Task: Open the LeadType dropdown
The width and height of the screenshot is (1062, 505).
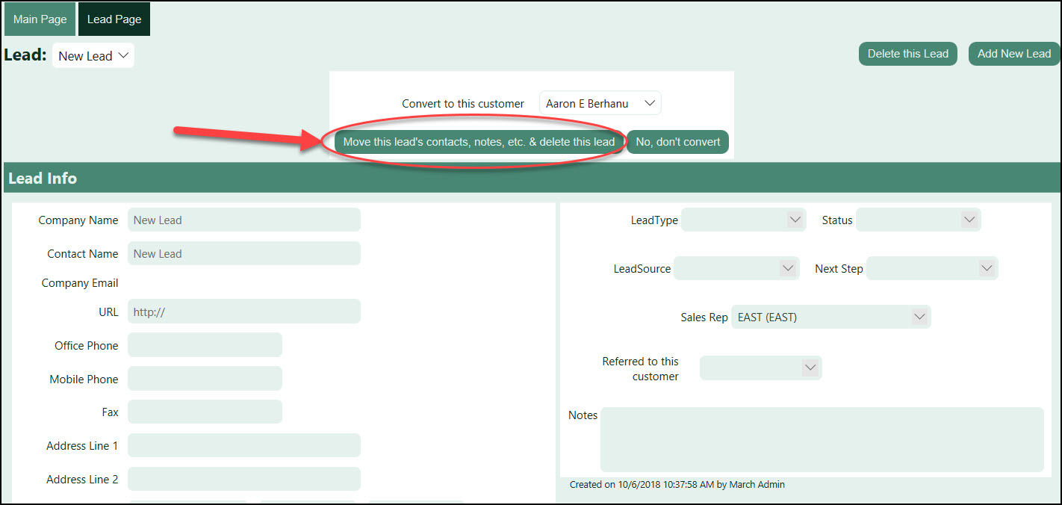Action: (x=743, y=220)
